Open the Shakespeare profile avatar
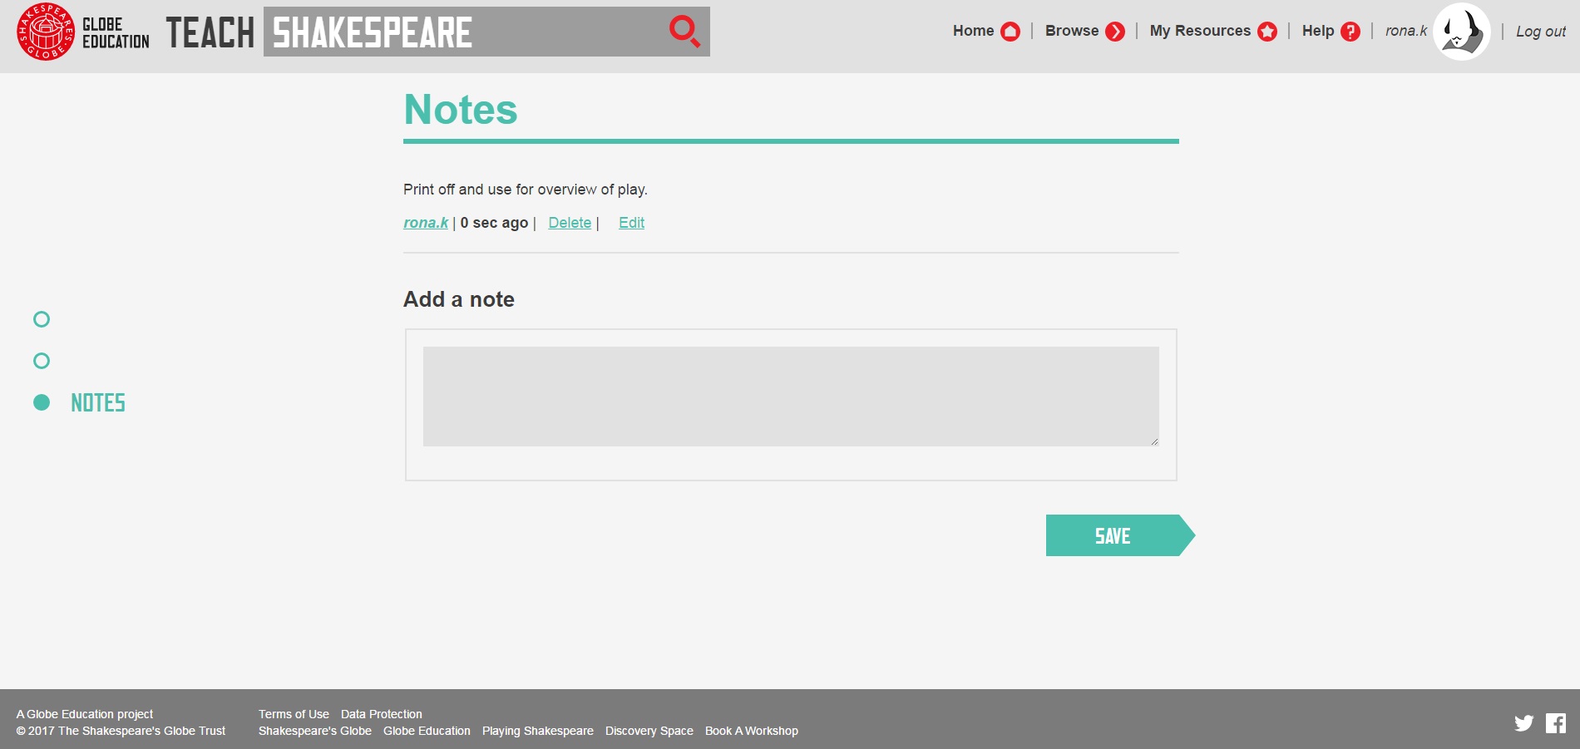Viewport: 1580px width, 749px height. 1461,32
